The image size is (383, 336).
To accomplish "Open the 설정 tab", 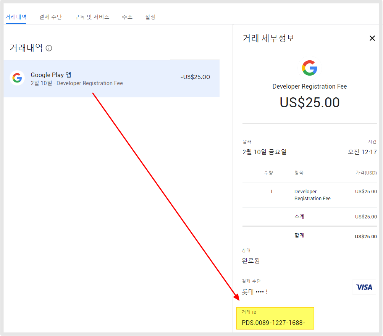I will pyautogui.click(x=150, y=17).
